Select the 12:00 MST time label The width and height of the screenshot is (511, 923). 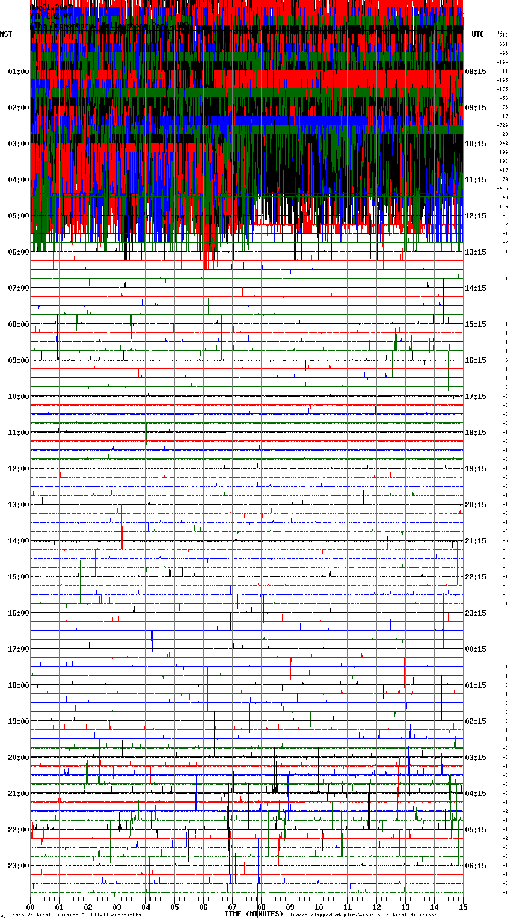18,469
